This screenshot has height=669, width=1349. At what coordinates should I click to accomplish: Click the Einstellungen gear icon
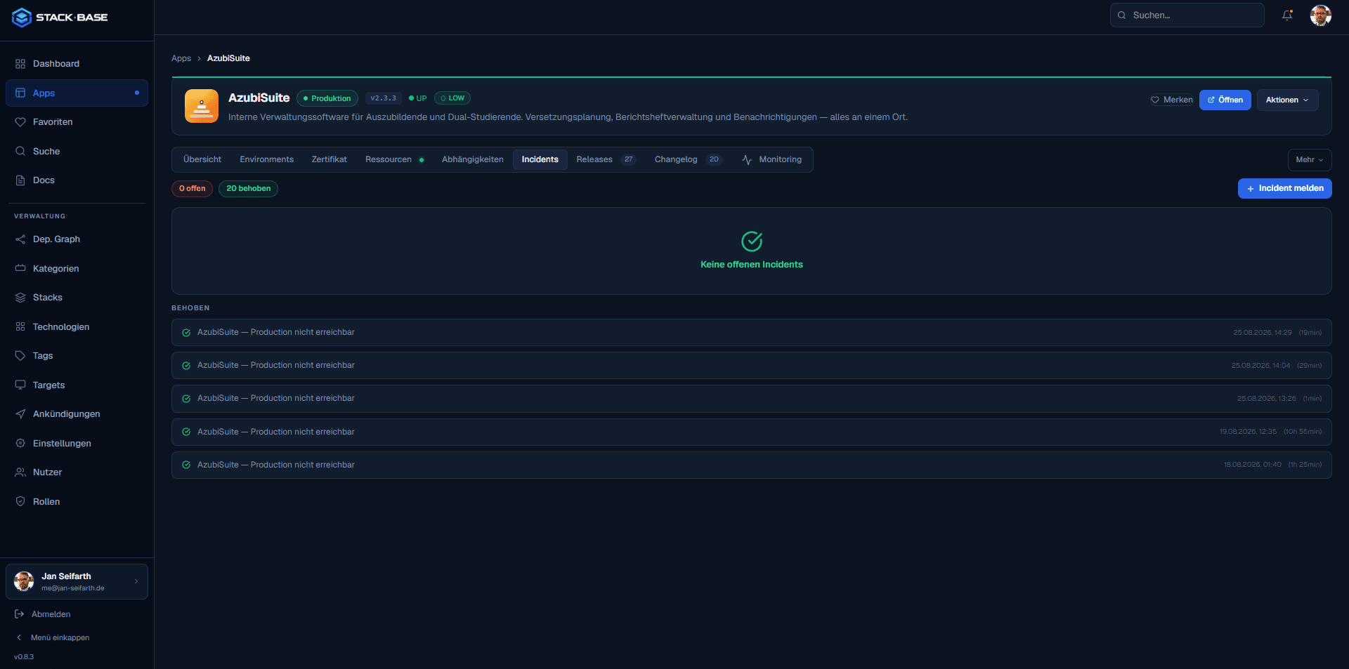tap(20, 443)
